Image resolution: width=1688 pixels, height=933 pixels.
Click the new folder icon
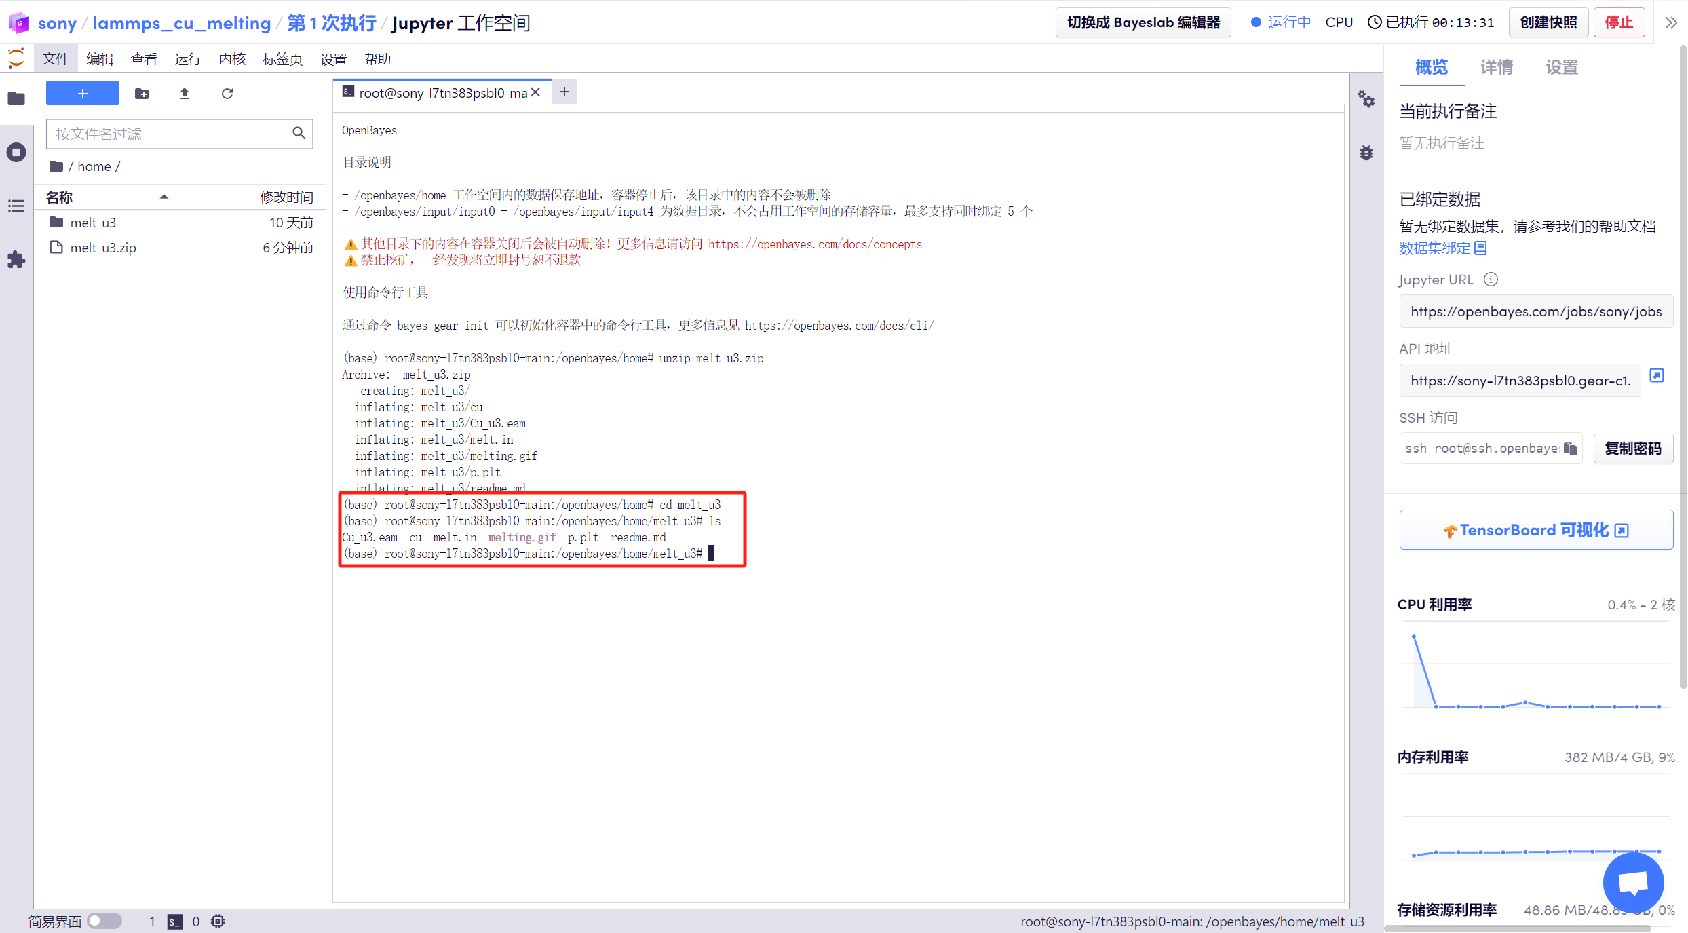tap(142, 94)
